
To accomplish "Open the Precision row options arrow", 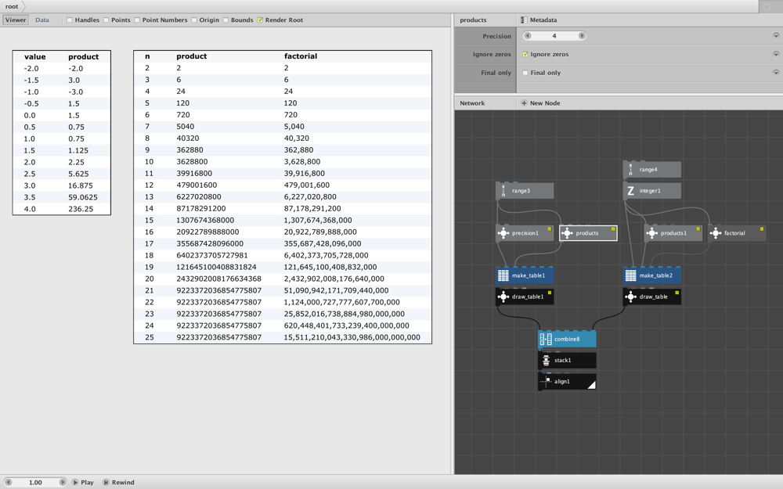I will pos(775,36).
